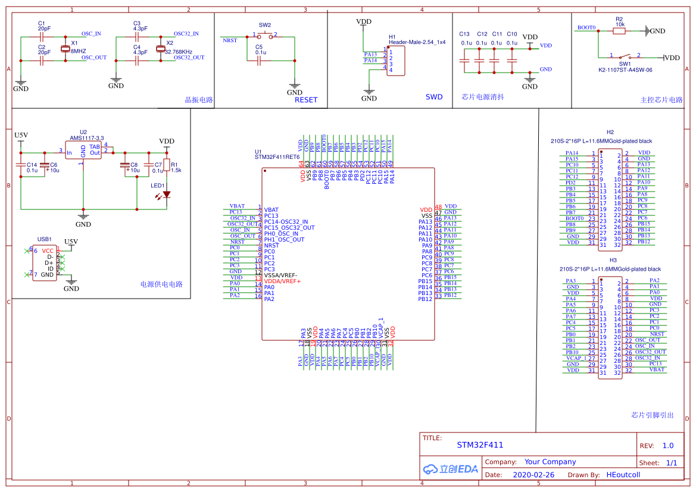The height and width of the screenshot is (492, 696).
Task: Click the red VDDA/VREF+ pin name
Action: tap(282, 281)
